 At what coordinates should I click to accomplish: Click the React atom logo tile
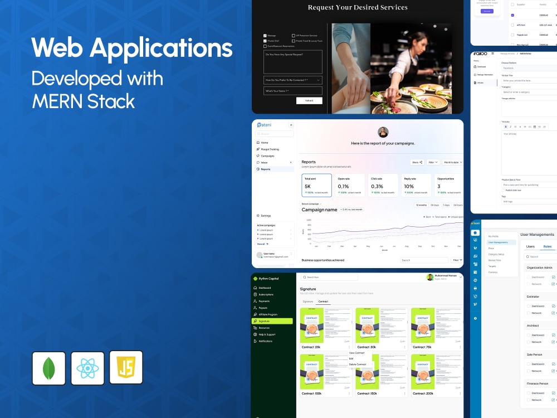tap(87, 368)
